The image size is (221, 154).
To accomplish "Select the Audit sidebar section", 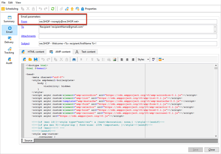I will coord(9,61).
